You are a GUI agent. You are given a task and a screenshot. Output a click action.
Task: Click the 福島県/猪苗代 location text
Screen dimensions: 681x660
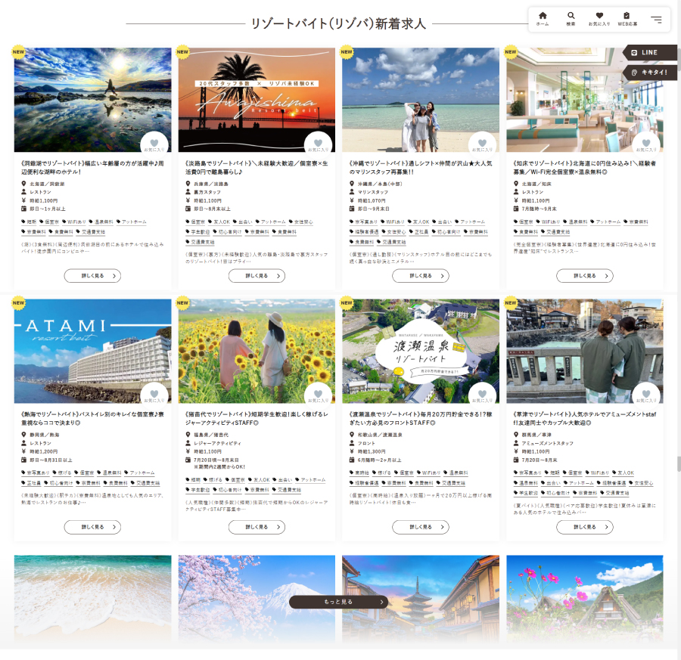211,435
